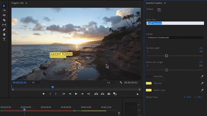Open the Essential Graphics panel menu
Image resolution: width=207 pixels, height=116 pixels.
(165, 3)
